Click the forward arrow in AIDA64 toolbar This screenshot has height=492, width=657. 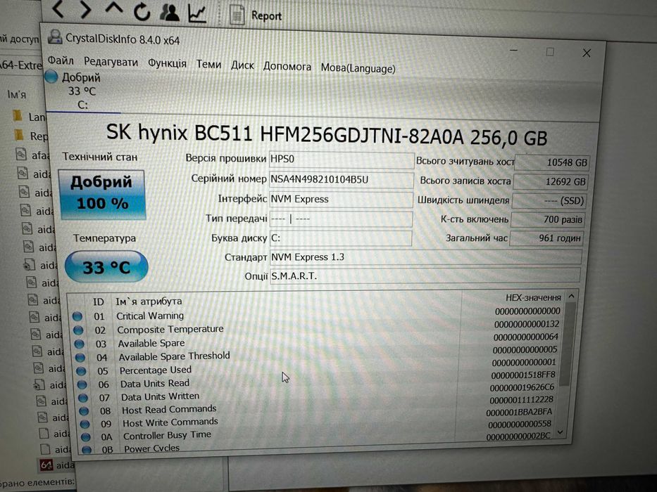point(85,9)
